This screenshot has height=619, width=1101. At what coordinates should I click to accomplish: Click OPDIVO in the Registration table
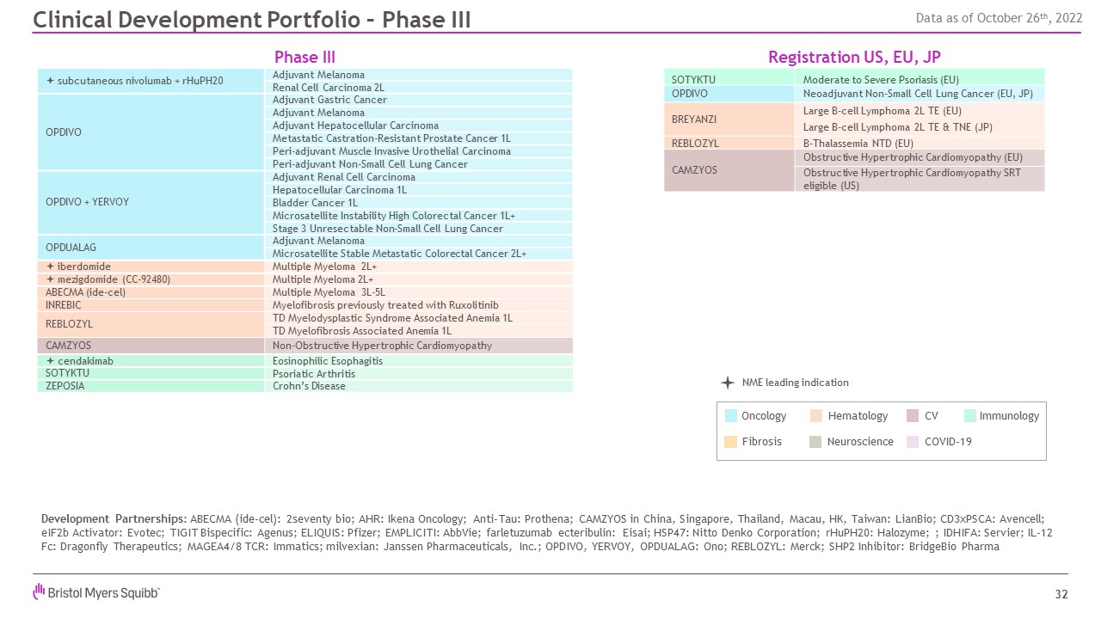pyautogui.click(x=729, y=94)
